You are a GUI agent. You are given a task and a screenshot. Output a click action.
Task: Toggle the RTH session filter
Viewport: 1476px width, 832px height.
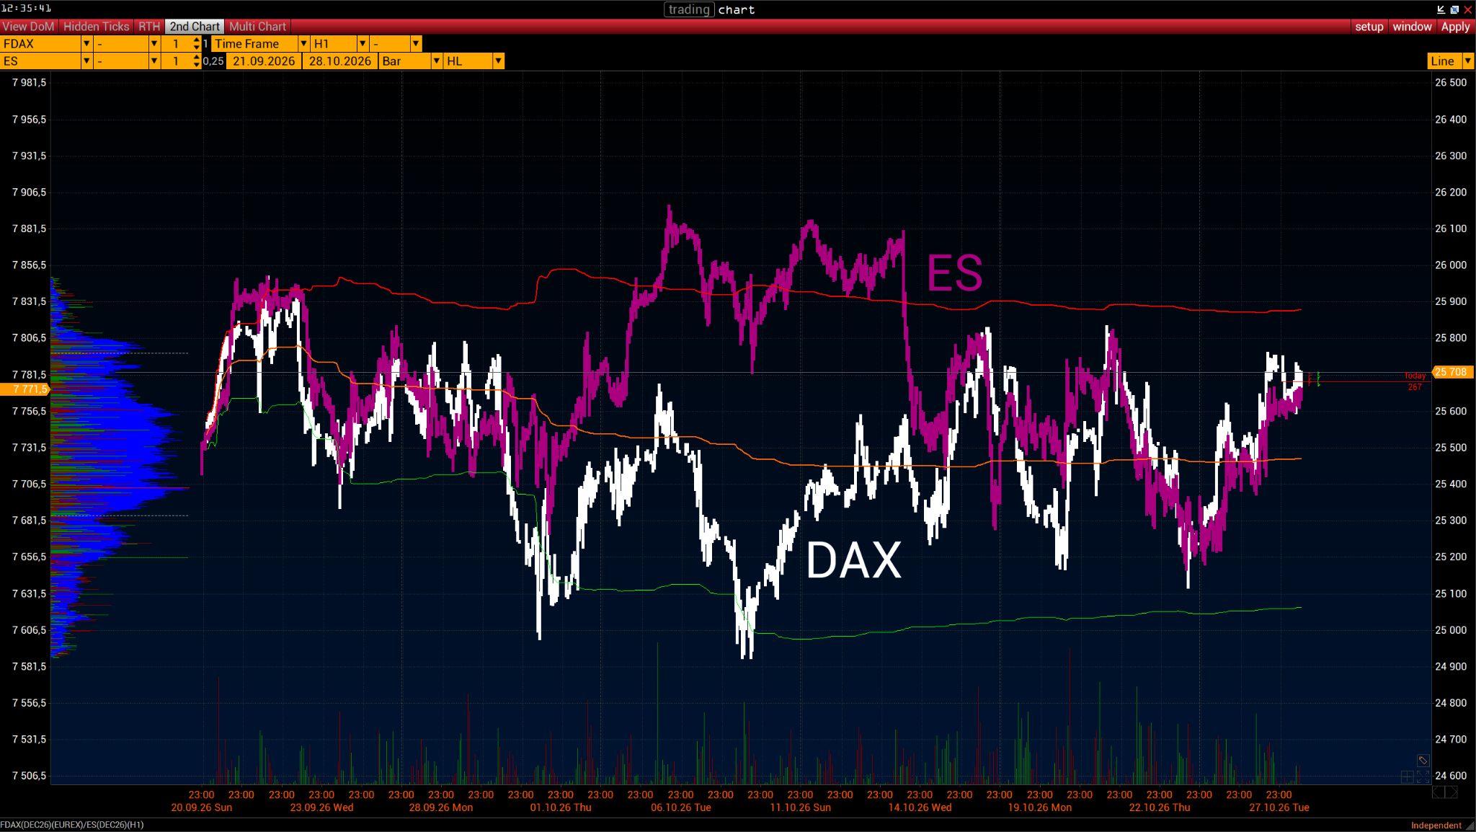pos(149,26)
